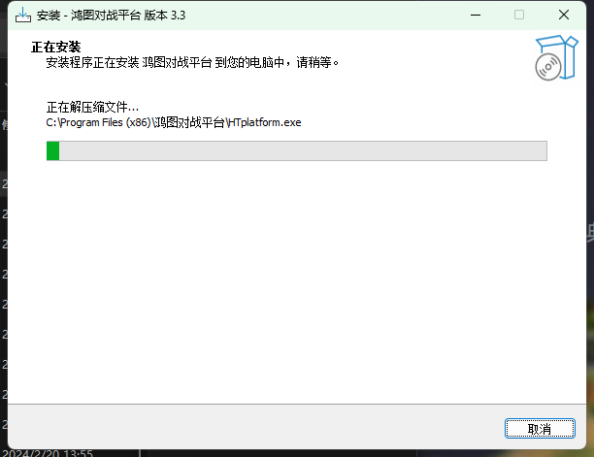The image size is (594, 457).
Task: Click the 取消 cancel button
Action: (x=540, y=429)
